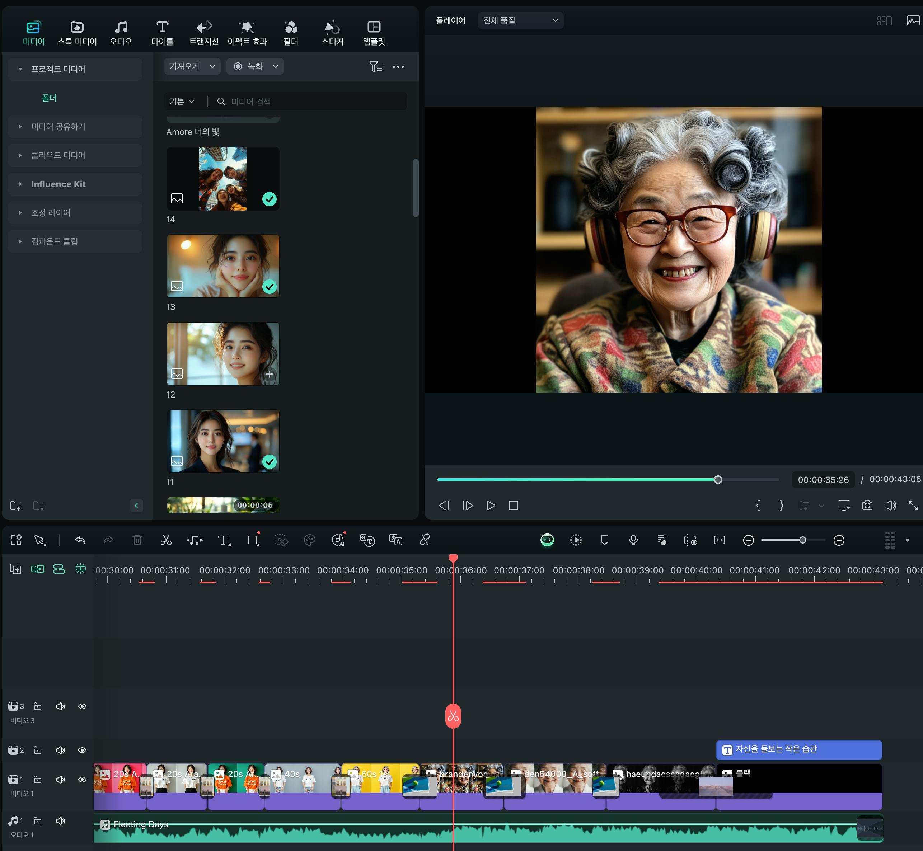Click the color palette icon in toolbar

[309, 540]
